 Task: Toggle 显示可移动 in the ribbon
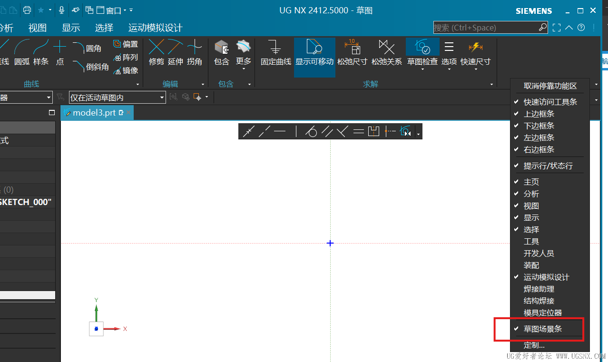coord(314,53)
